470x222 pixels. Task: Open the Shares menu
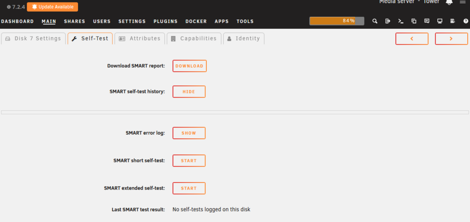point(75,21)
